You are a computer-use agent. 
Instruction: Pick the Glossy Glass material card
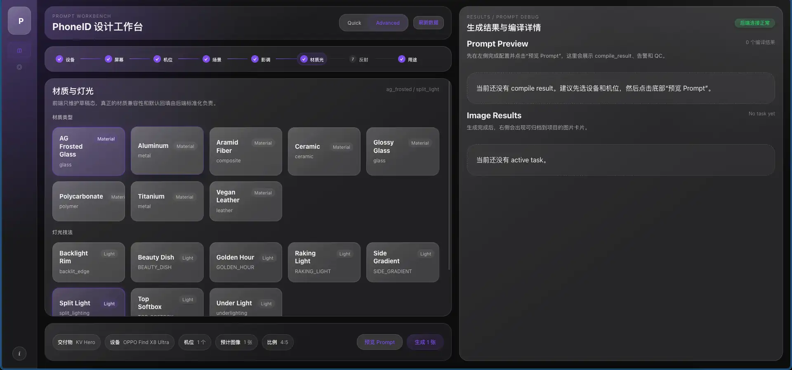click(403, 151)
